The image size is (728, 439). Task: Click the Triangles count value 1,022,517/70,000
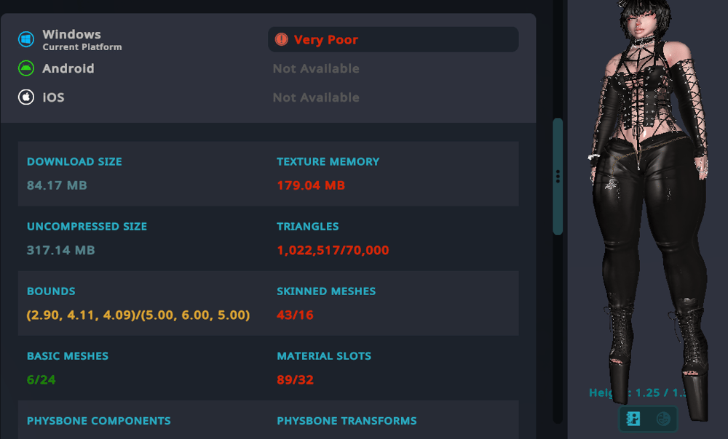tap(333, 251)
